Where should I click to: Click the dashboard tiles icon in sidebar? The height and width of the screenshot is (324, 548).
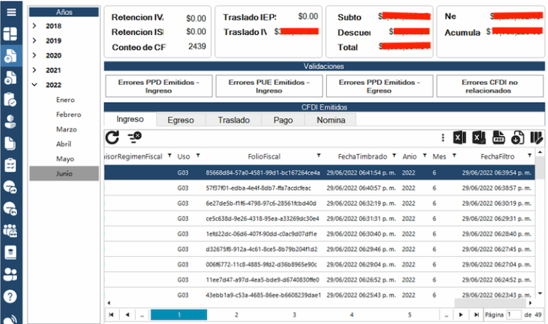pos(11,34)
